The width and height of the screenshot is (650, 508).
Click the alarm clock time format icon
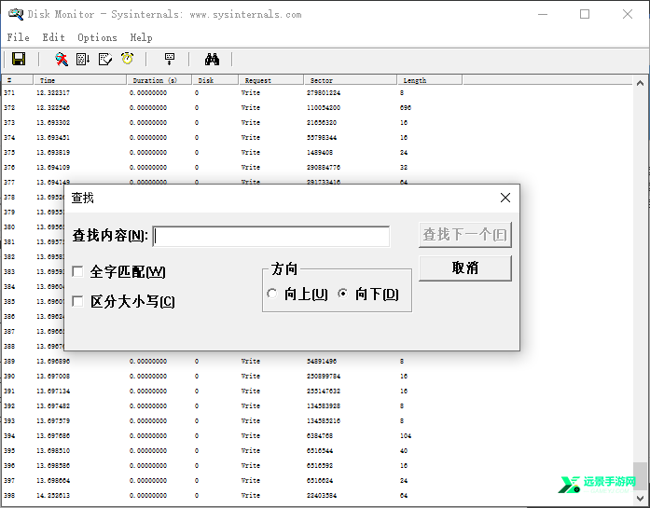(127, 59)
